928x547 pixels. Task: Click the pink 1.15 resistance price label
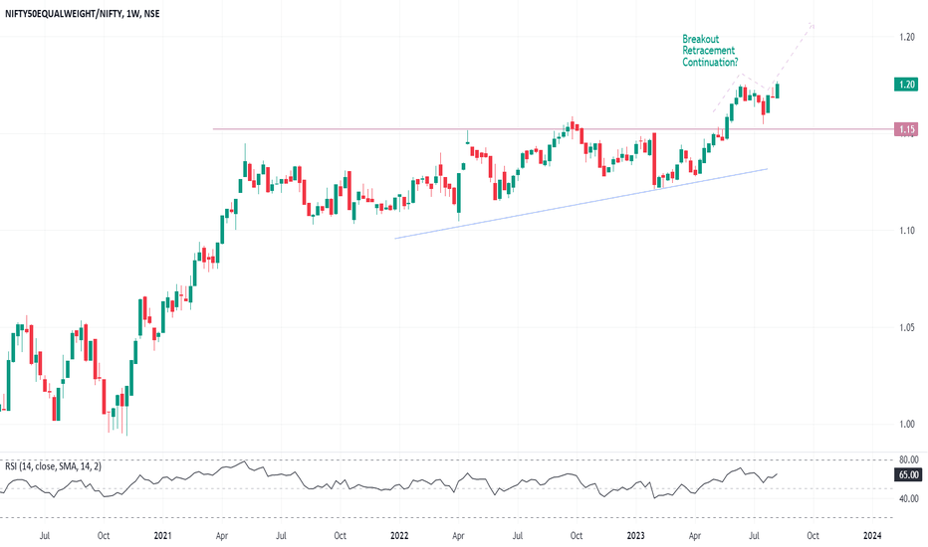[906, 129]
